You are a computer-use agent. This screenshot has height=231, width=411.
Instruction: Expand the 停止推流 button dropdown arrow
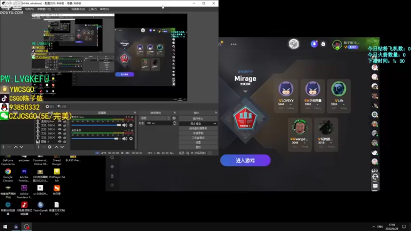(x=215, y=123)
